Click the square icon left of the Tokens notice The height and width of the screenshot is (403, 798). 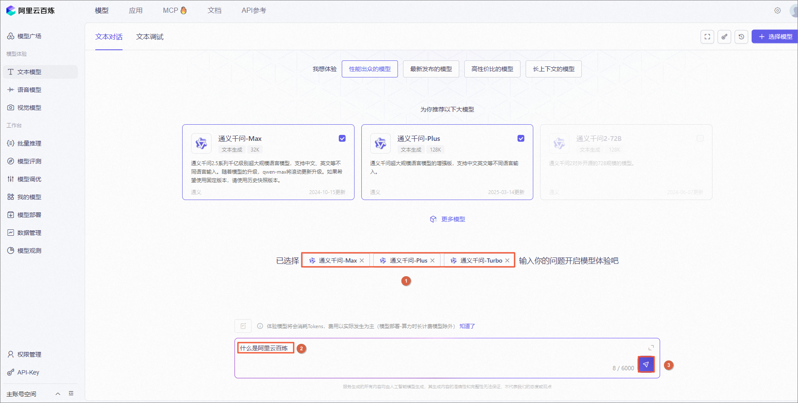point(243,326)
